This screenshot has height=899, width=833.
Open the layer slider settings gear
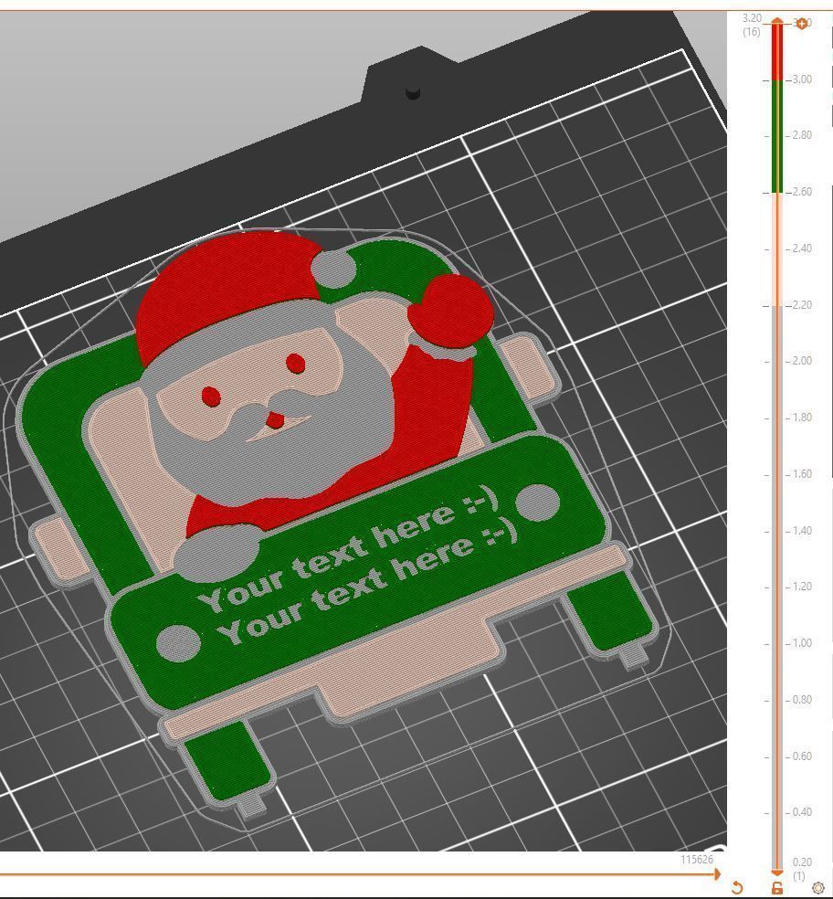[x=818, y=888]
